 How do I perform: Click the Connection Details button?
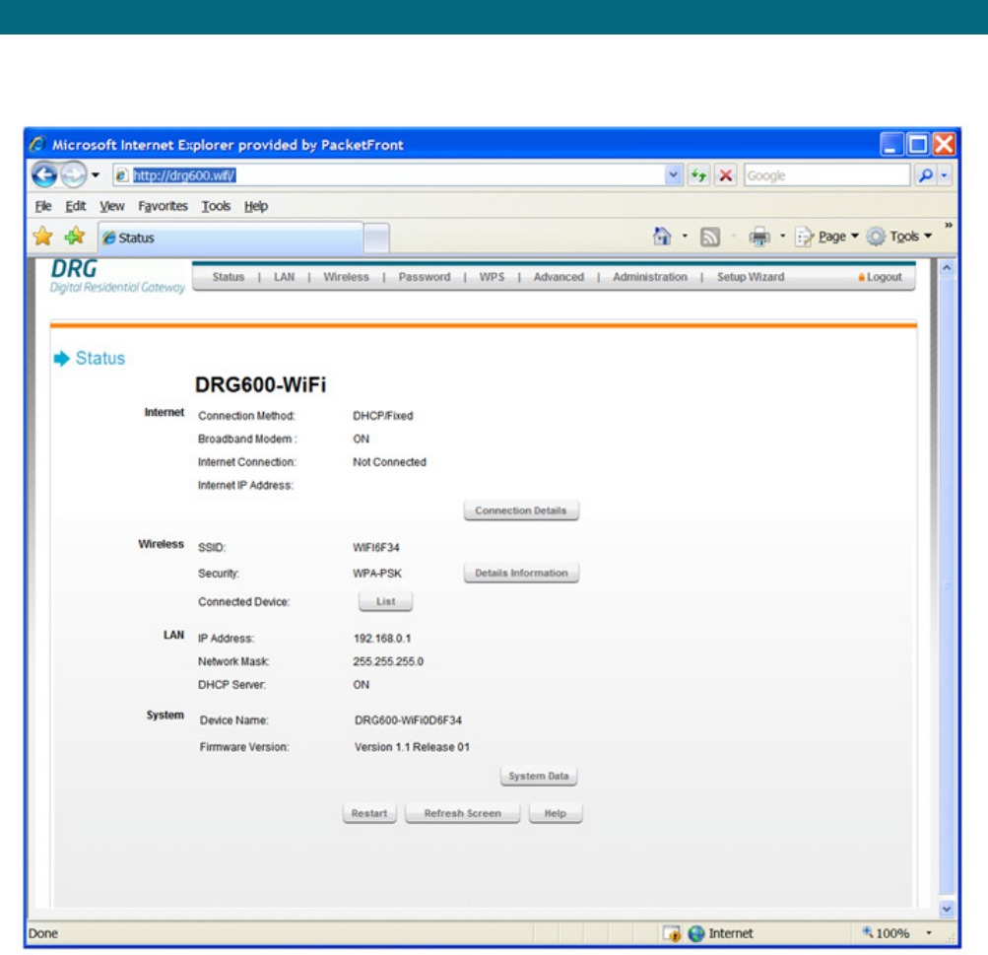coord(521,511)
